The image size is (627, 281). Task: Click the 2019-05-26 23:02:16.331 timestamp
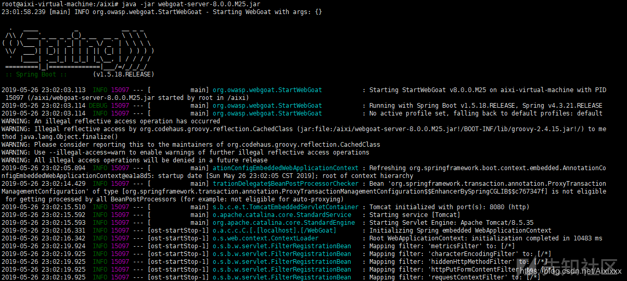coord(44,231)
